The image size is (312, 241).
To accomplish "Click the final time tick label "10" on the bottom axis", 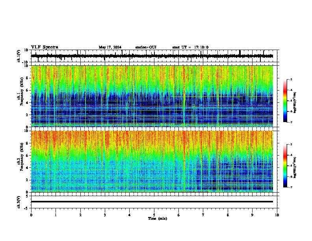I will point(277,215).
